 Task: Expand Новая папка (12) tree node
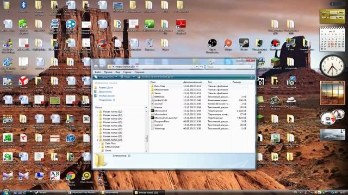[x=98, y=112]
